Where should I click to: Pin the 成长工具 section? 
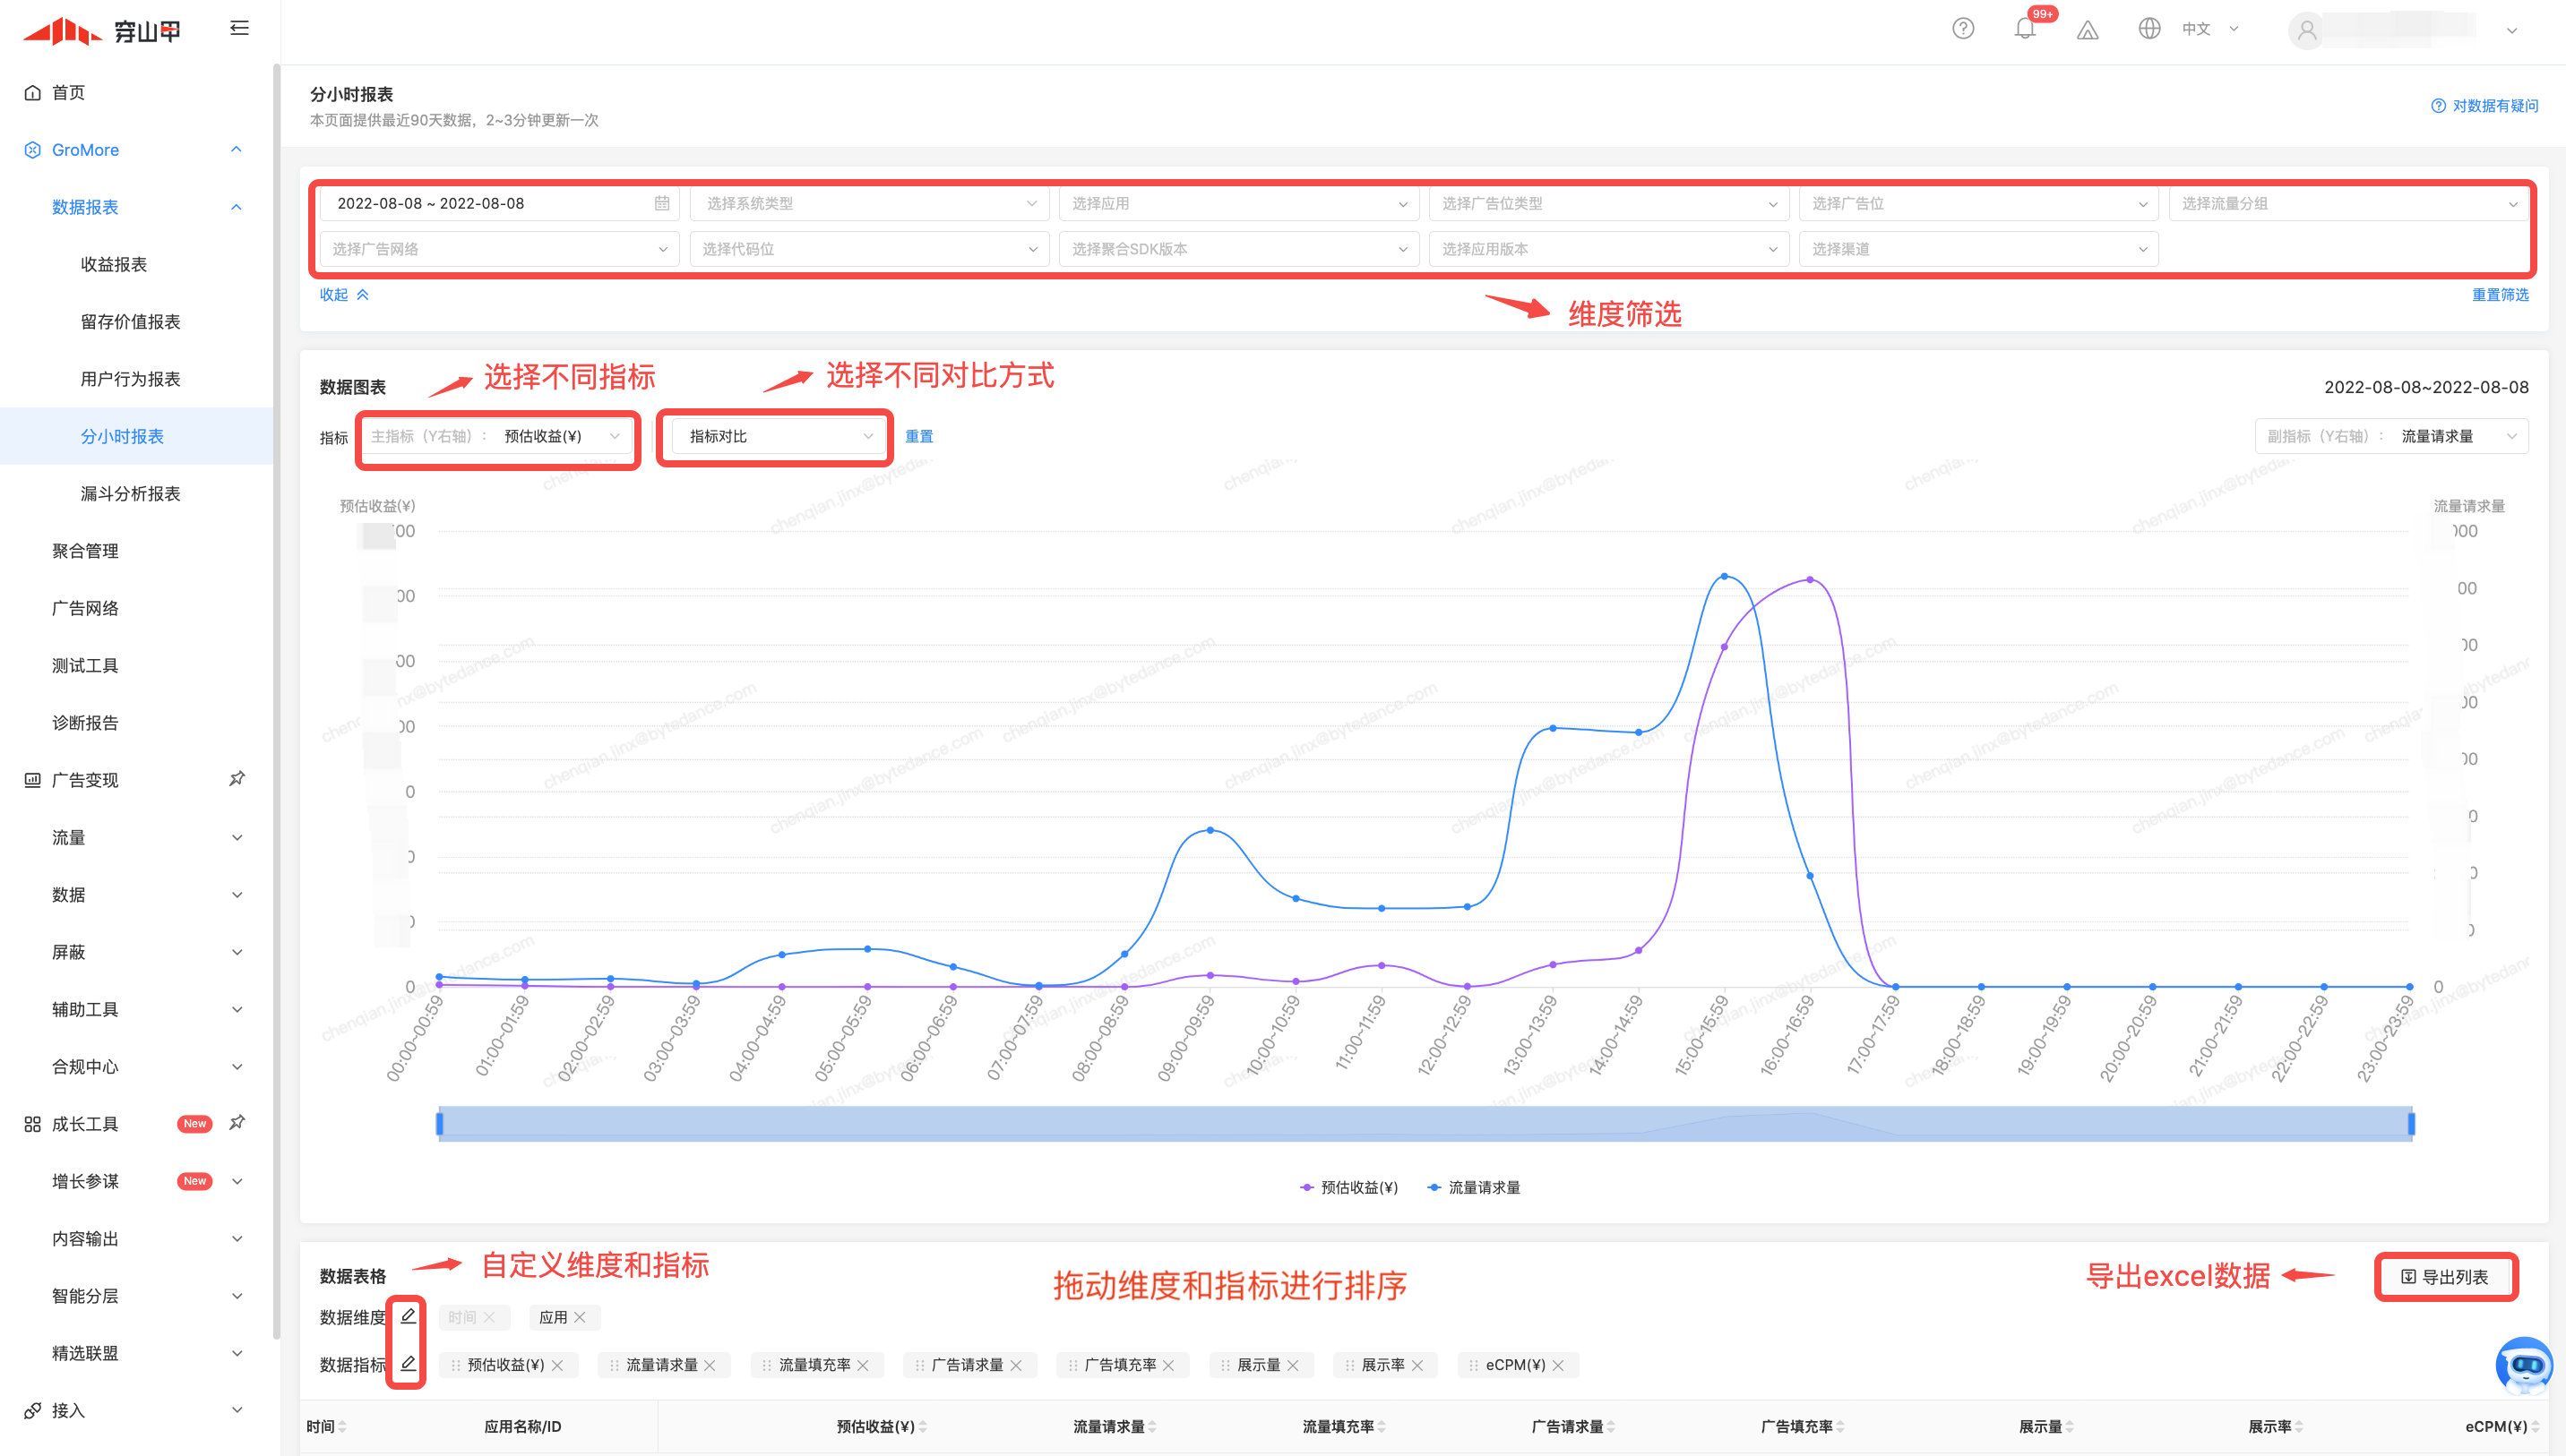[x=237, y=1123]
